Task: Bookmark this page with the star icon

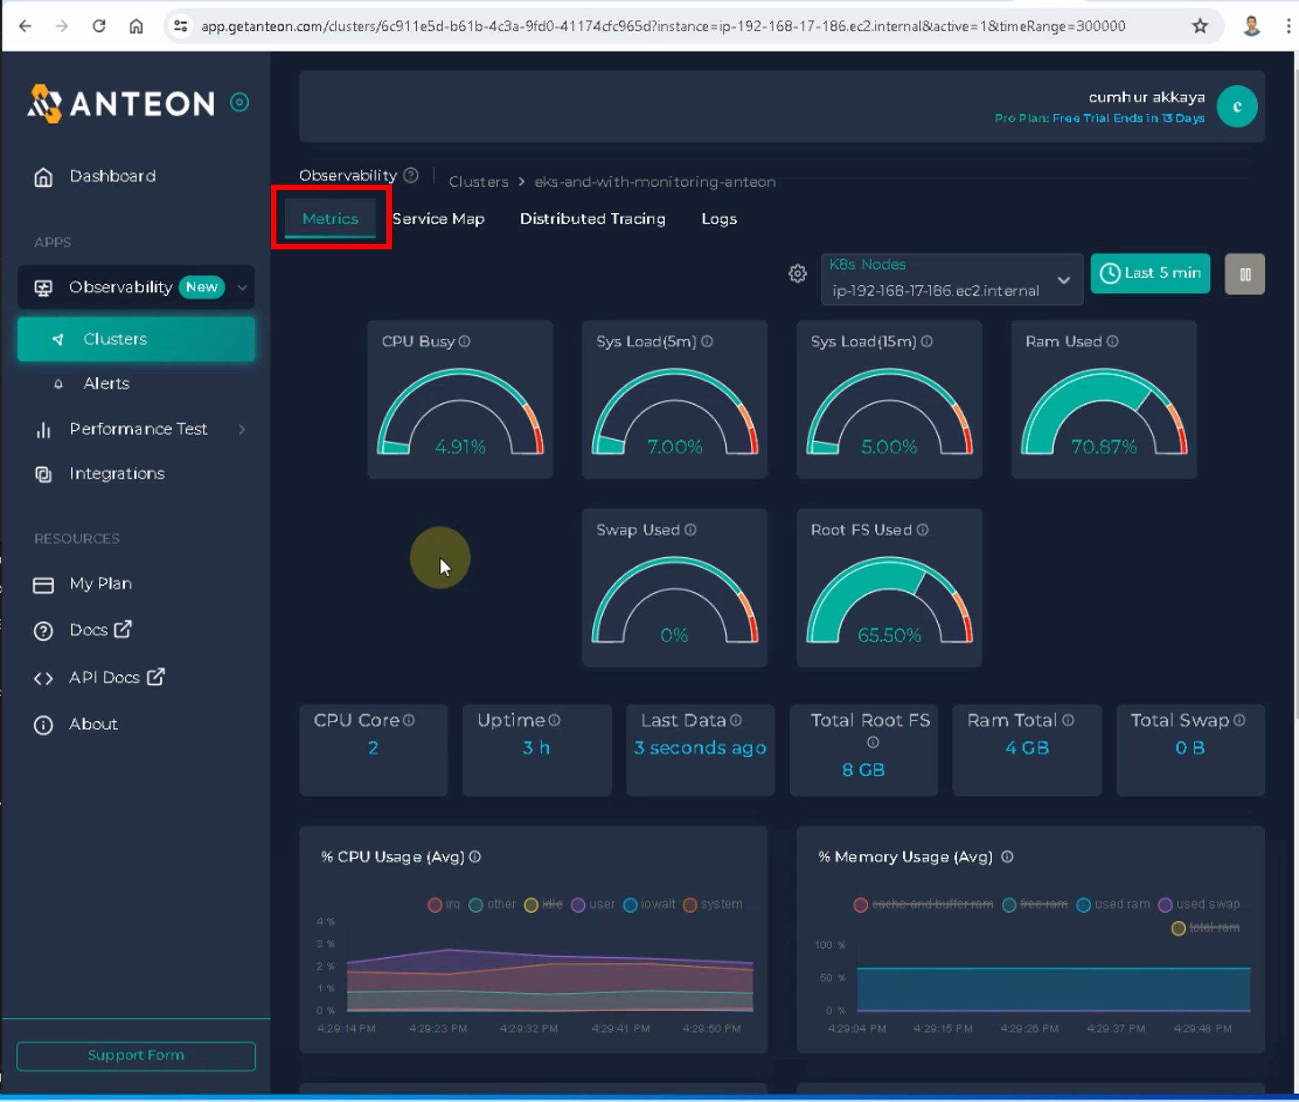Action: point(1199,26)
